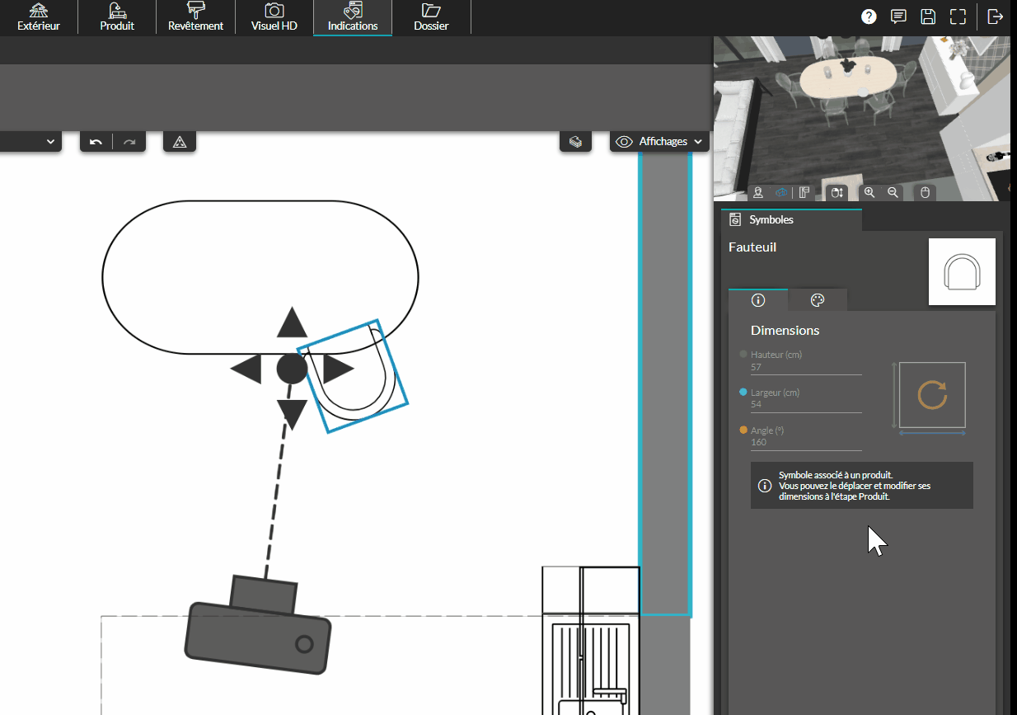Zoom in on the 3D preview
Screen dimensions: 1017x715
[x=869, y=192]
